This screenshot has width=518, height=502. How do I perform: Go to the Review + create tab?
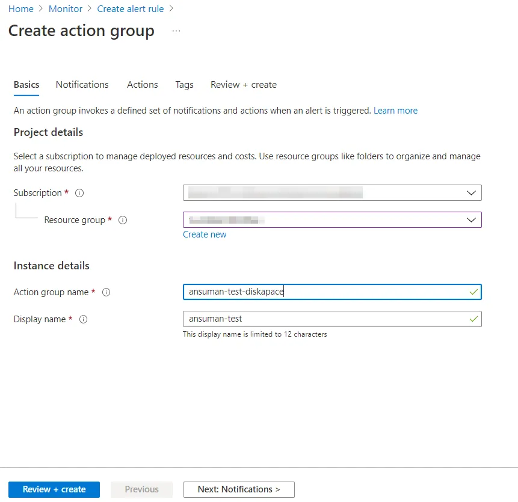click(244, 85)
